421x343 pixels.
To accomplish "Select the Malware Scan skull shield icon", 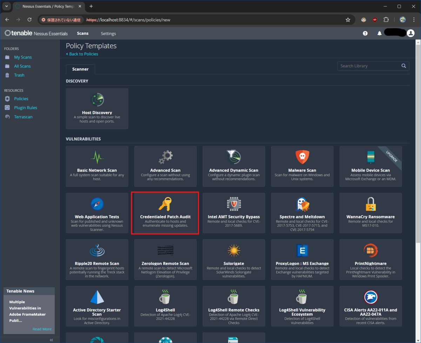I will [x=302, y=157].
